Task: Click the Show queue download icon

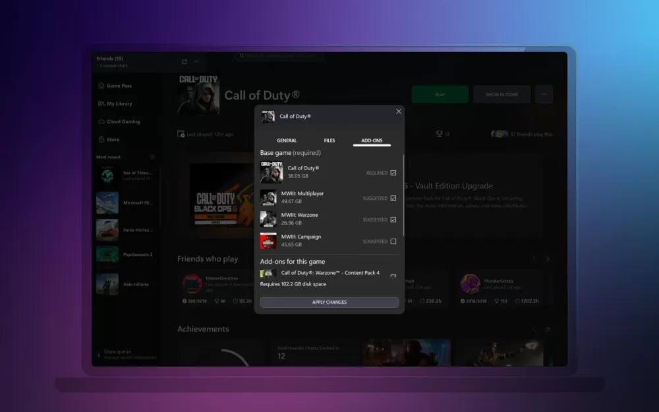Action: click(99, 355)
